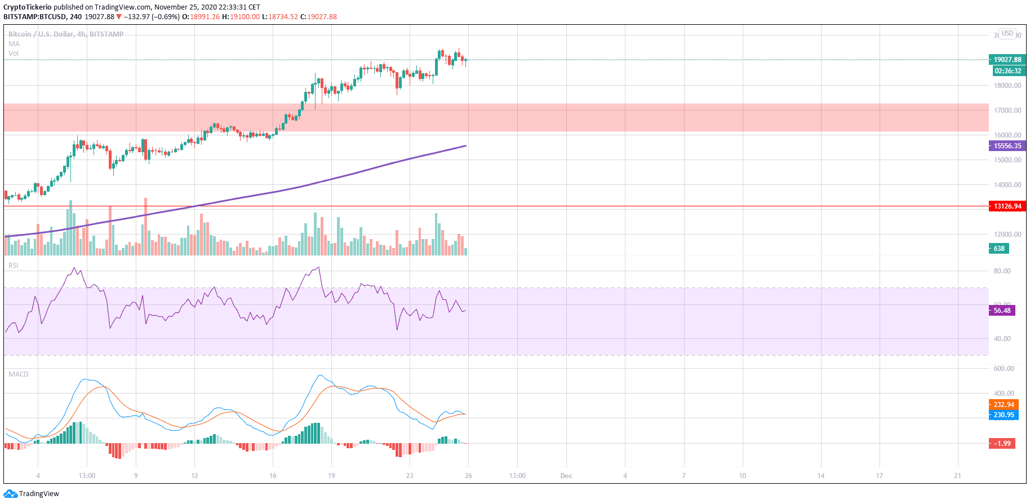This screenshot has width=1030, height=504.
Task: Click the RSI value label 56.48
Action: tap(1002, 311)
